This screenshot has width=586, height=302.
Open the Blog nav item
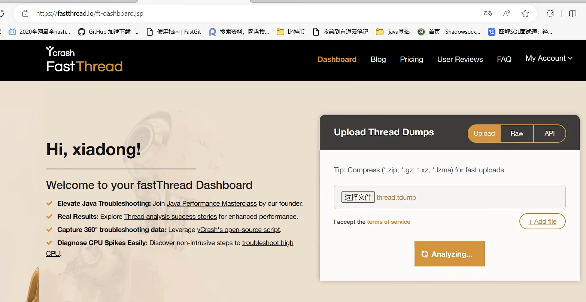click(x=378, y=59)
